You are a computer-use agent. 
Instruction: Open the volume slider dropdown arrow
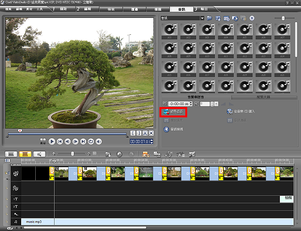tap(216, 104)
